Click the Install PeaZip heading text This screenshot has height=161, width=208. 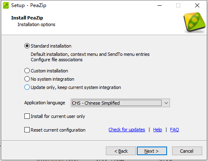(27, 18)
